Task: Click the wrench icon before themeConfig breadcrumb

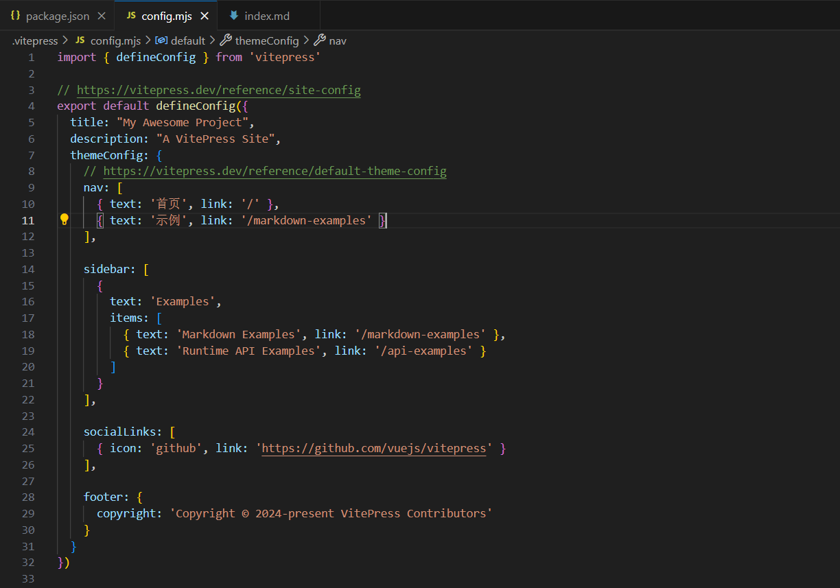Action: point(226,40)
